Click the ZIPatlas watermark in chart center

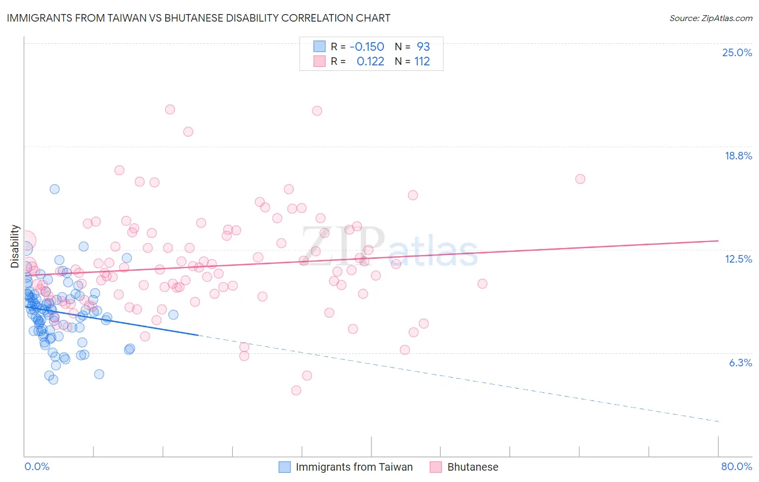(389, 247)
